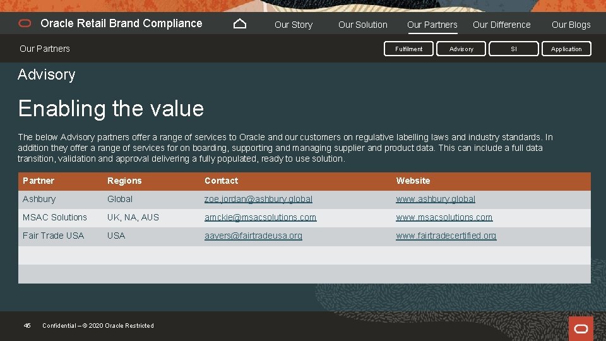The width and height of the screenshot is (606, 341).
Task: Click the slide number 45
Action: (x=27, y=326)
